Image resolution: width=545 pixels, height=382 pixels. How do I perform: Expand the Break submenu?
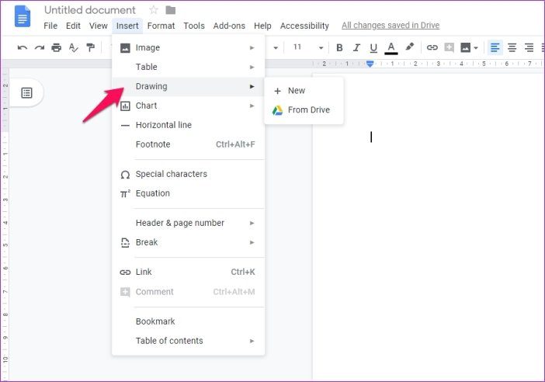click(x=188, y=242)
